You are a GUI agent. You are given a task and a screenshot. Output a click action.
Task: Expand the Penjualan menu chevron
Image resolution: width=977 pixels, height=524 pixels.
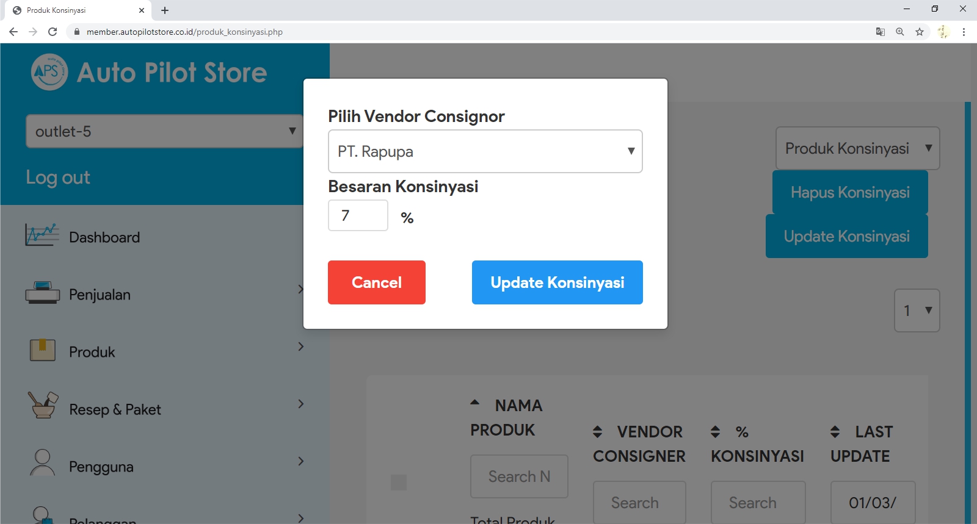300,289
